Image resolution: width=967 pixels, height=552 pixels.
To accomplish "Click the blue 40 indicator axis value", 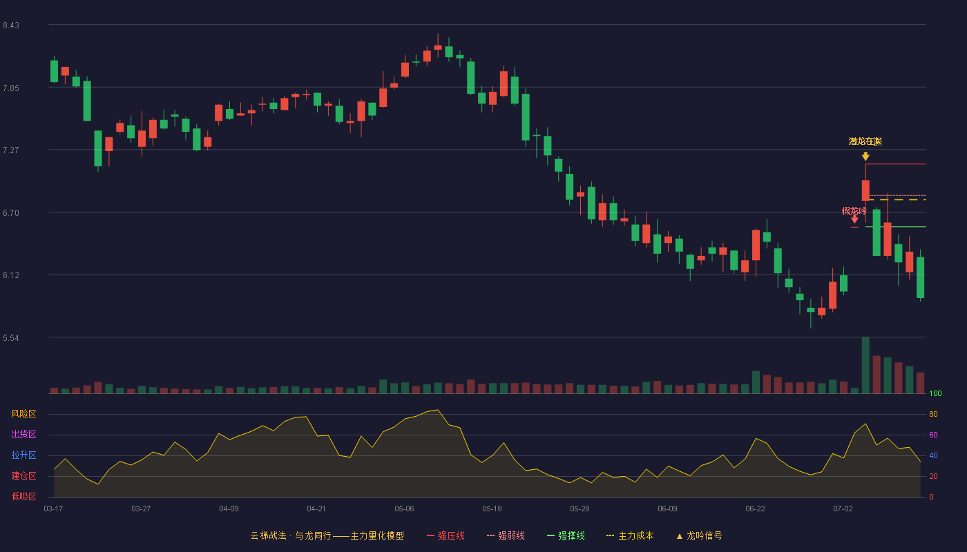I will coord(933,455).
